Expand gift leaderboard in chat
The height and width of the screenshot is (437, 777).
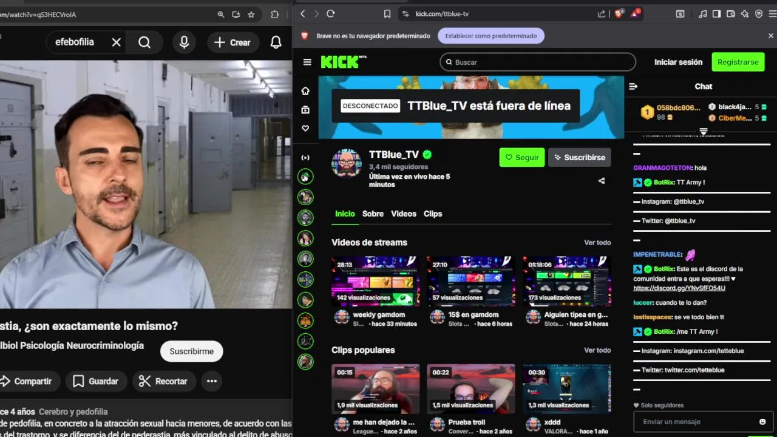[x=704, y=131]
